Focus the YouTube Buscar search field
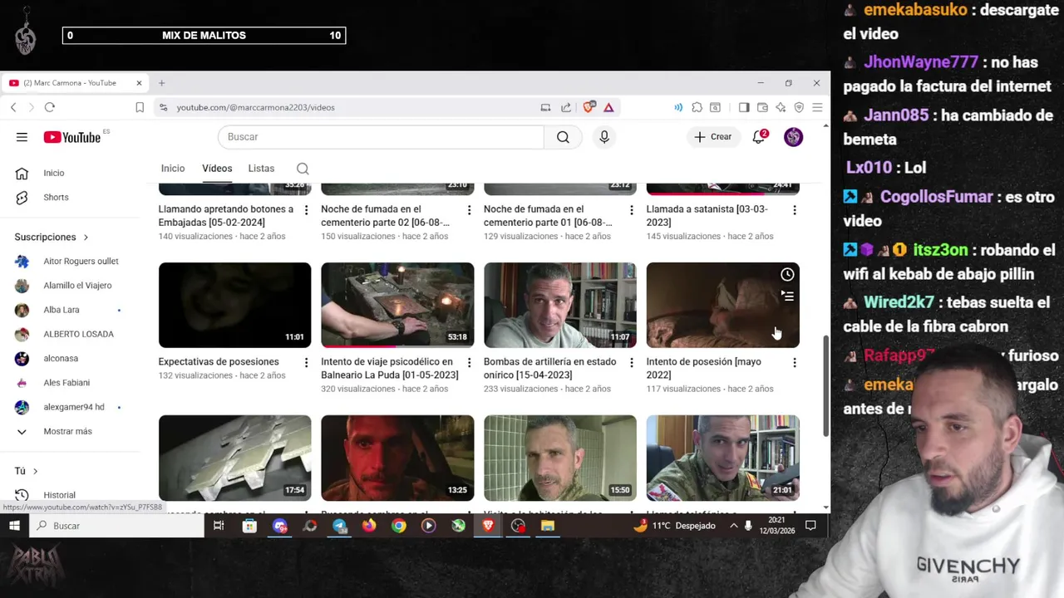The width and height of the screenshot is (1064, 598). [x=381, y=137]
